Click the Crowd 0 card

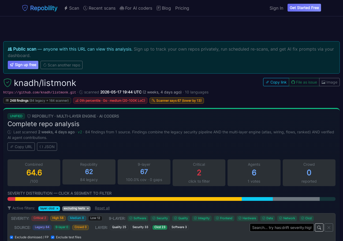pos(309,173)
